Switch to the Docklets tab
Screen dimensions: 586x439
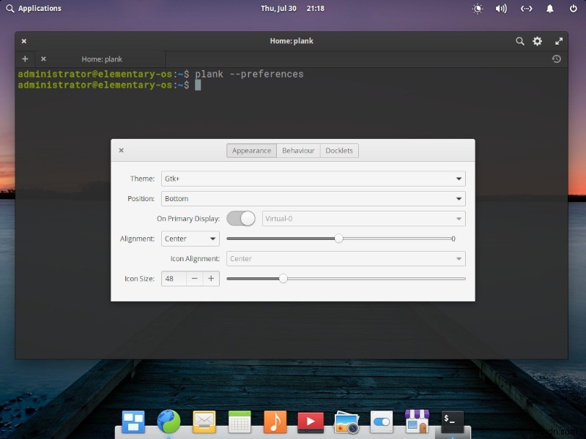point(339,150)
